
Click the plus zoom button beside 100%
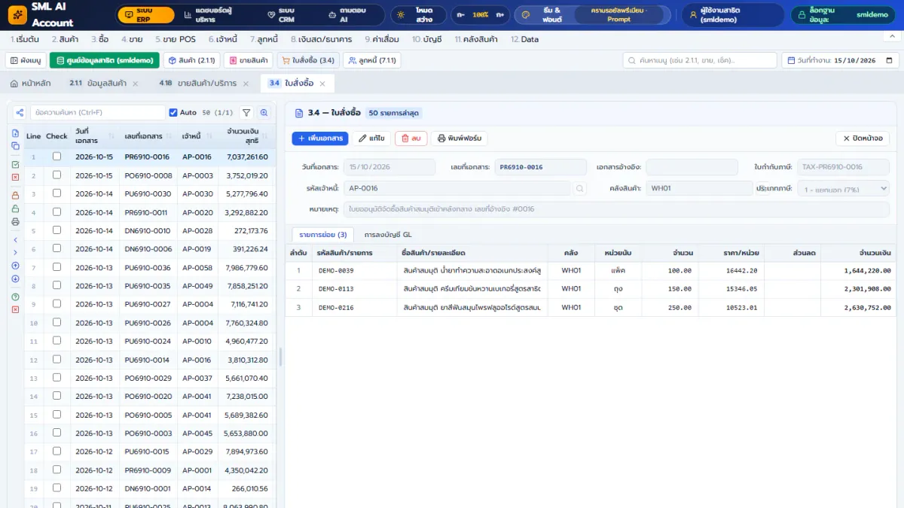(x=499, y=15)
